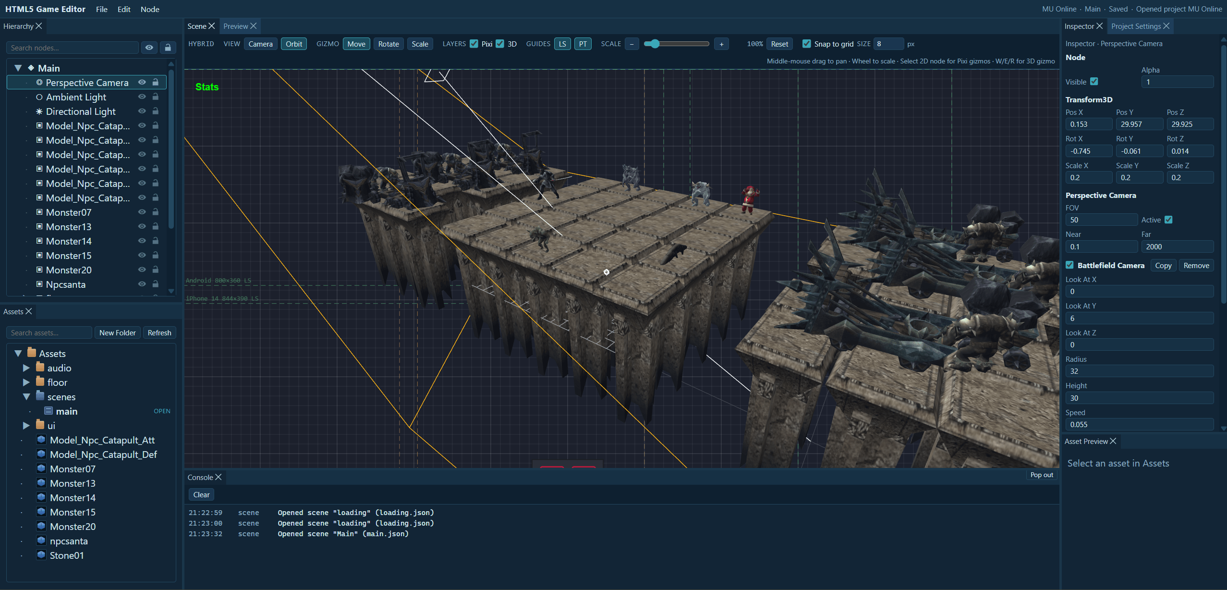1227x590 pixels.
Task: Toggle the lock filter icon beside node search
Action: point(168,48)
